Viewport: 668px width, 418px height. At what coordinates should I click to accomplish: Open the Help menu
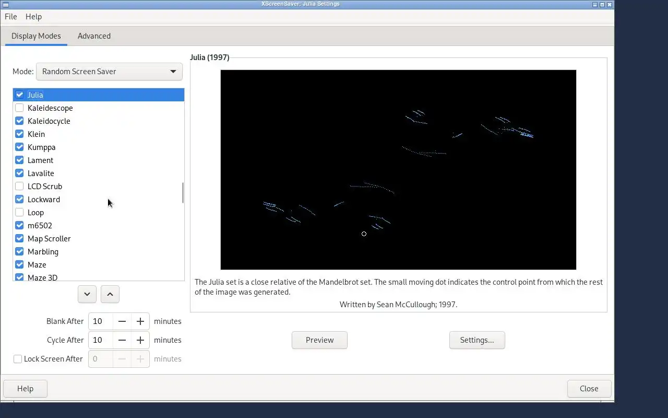pyautogui.click(x=33, y=17)
